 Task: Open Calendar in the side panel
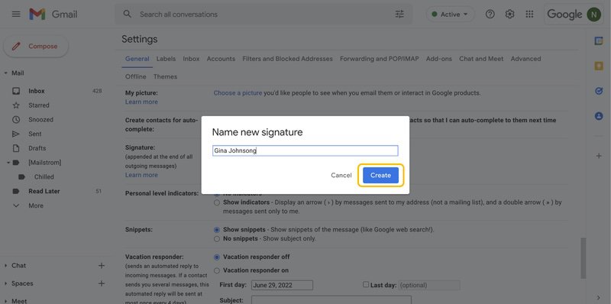tap(599, 41)
